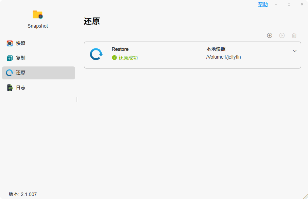Switch to the 复制 tab in the sidebar
Screen dimensions: 308x199
(x=20, y=58)
